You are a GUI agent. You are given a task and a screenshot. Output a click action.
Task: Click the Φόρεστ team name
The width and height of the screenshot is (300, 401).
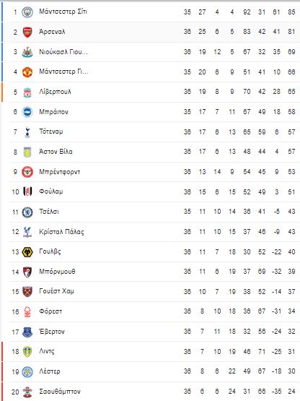pyautogui.click(x=50, y=311)
